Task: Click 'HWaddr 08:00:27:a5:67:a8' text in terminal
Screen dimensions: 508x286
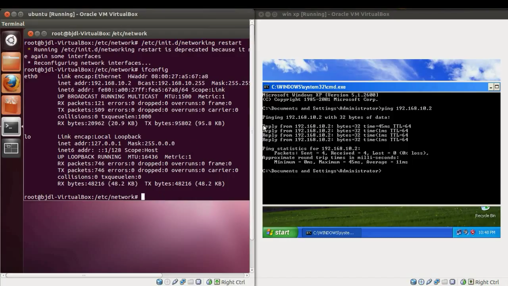Action: 168,76
